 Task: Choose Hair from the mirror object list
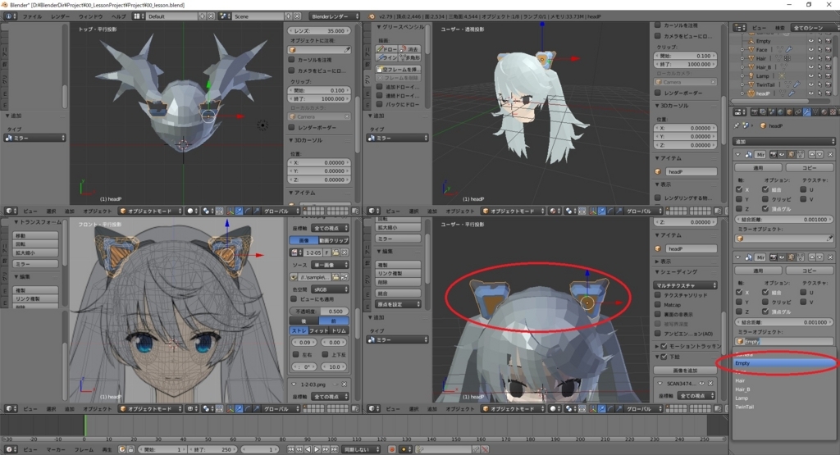click(x=783, y=380)
